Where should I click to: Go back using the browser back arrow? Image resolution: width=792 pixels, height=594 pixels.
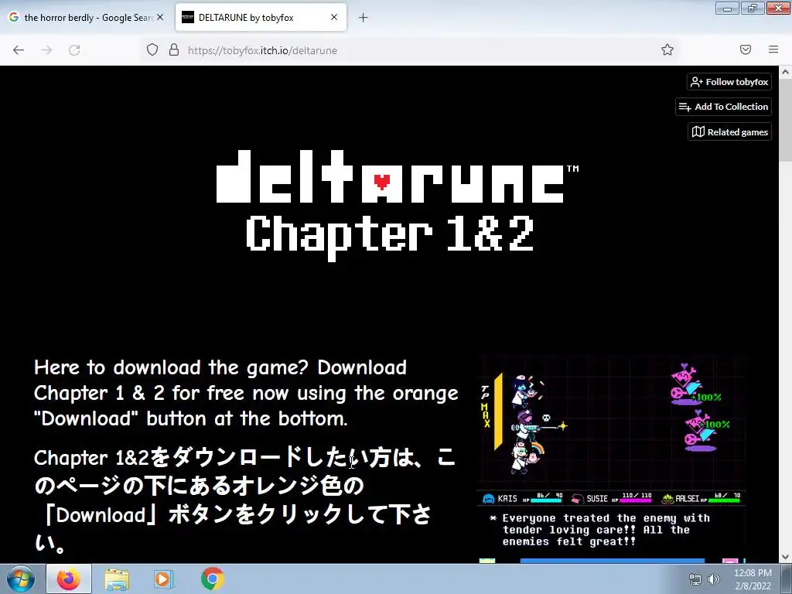pos(19,50)
